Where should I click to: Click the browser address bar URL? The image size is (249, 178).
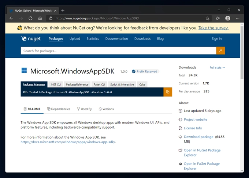pos(97,18)
